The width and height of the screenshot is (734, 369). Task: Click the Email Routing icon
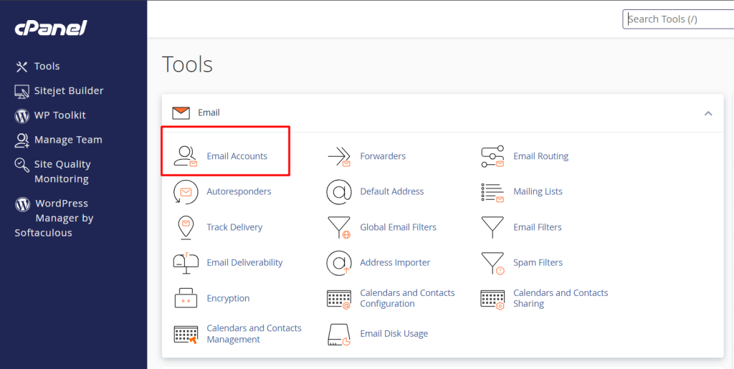point(492,156)
